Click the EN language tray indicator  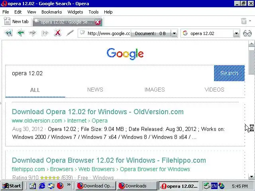(214, 186)
